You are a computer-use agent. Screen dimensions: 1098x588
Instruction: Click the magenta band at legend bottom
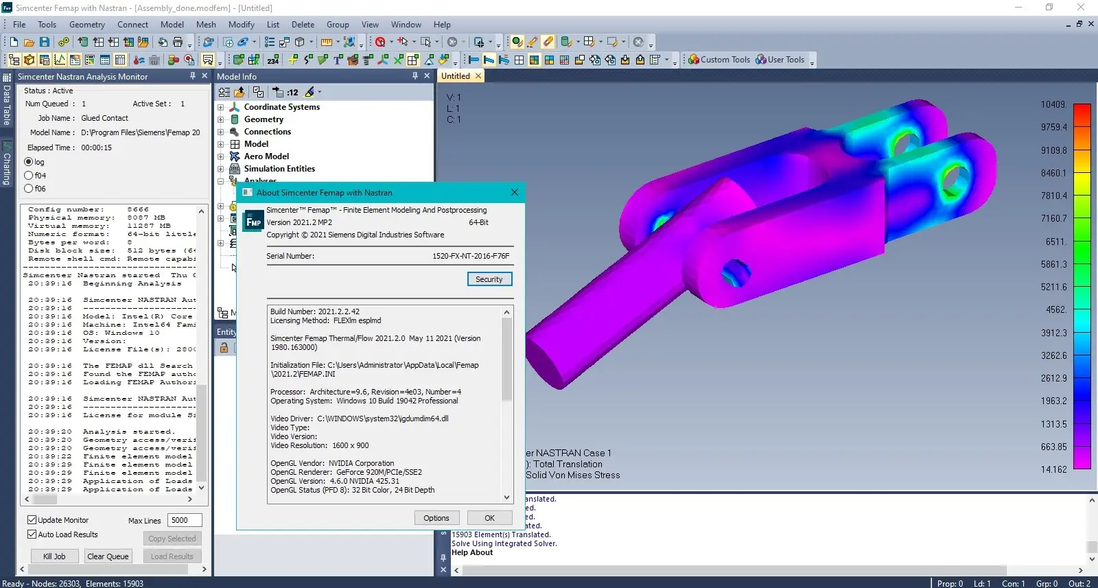[x=1082, y=458]
